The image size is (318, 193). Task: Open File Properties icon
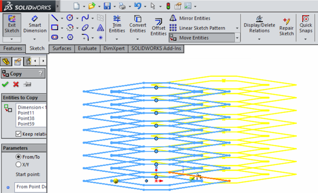click(x=178, y=6)
